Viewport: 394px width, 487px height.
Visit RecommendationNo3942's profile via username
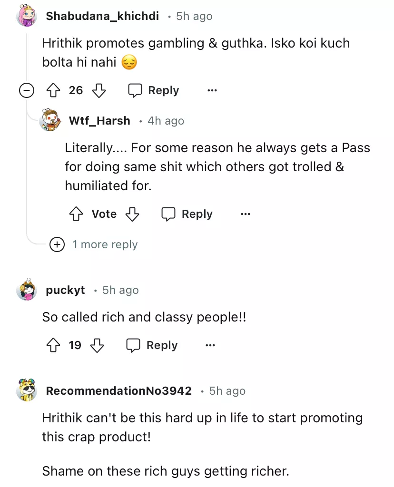click(118, 391)
